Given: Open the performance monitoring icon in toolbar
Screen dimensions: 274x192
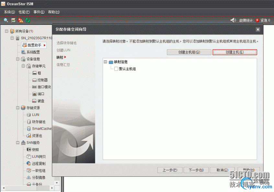Looking at the screenshot, I should pos(13,20).
